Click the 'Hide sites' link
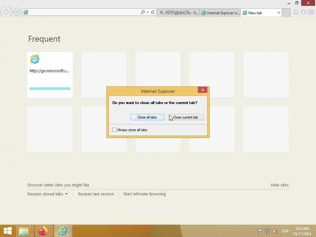Image resolution: width=316 pixels, height=237 pixels. pos(280,185)
